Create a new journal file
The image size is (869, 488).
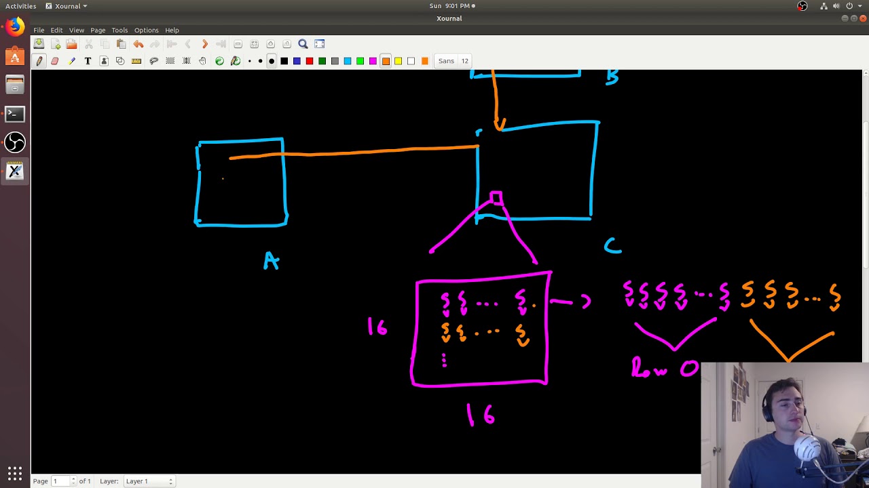[56, 44]
